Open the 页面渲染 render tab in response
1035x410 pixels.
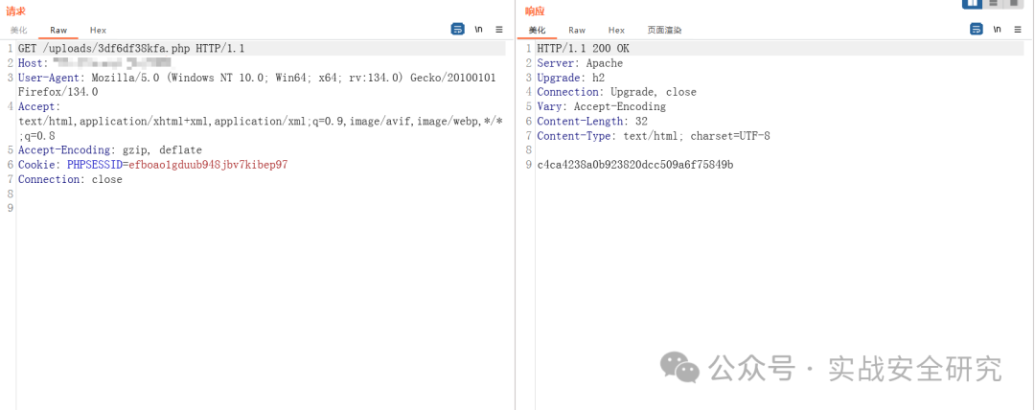tap(665, 30)
